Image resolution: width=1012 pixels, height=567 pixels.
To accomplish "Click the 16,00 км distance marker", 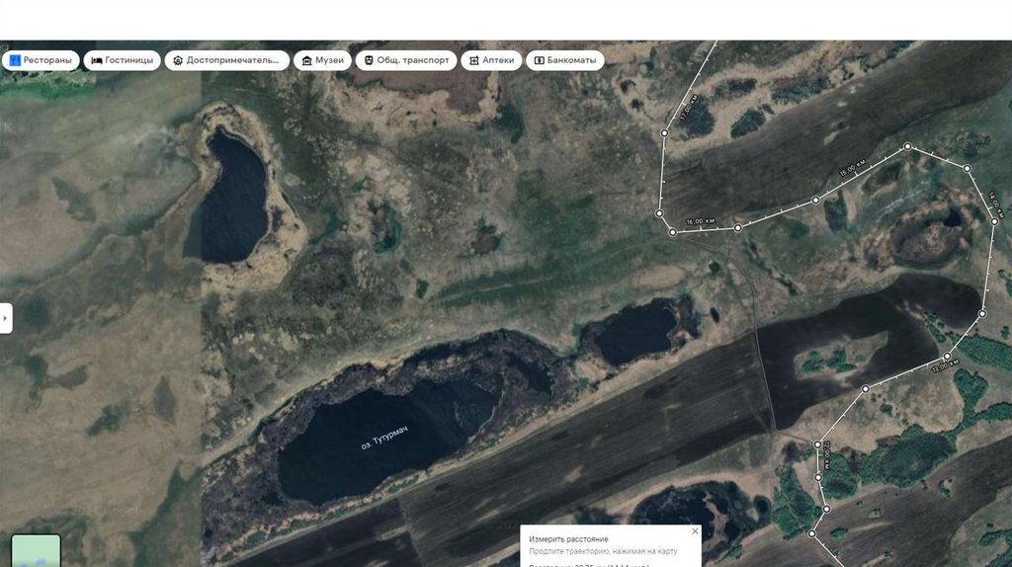I will 701,221.
